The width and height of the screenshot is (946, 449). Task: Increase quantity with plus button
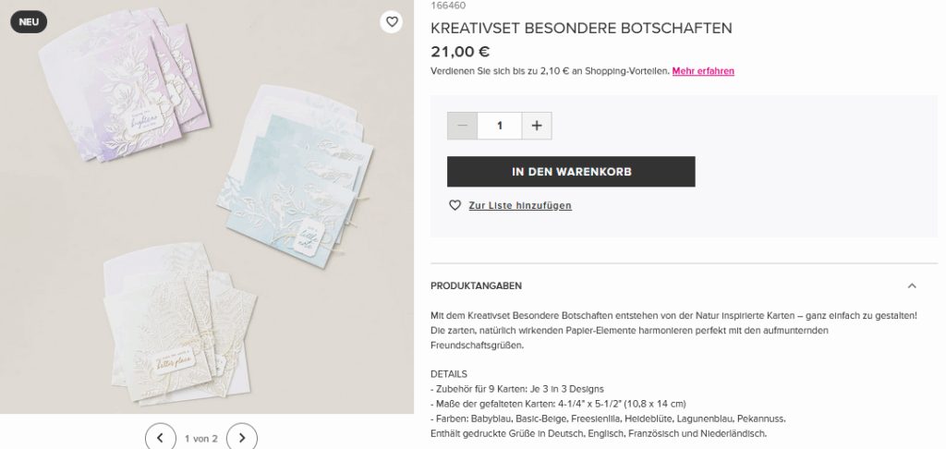(x=537, y=126)
